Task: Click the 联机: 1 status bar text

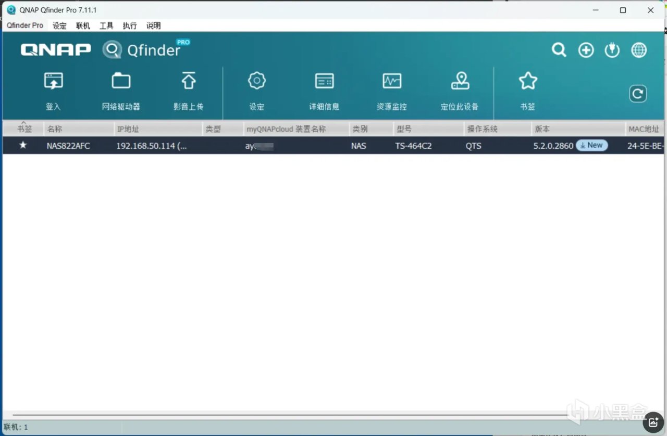Action: coord(16,427)
